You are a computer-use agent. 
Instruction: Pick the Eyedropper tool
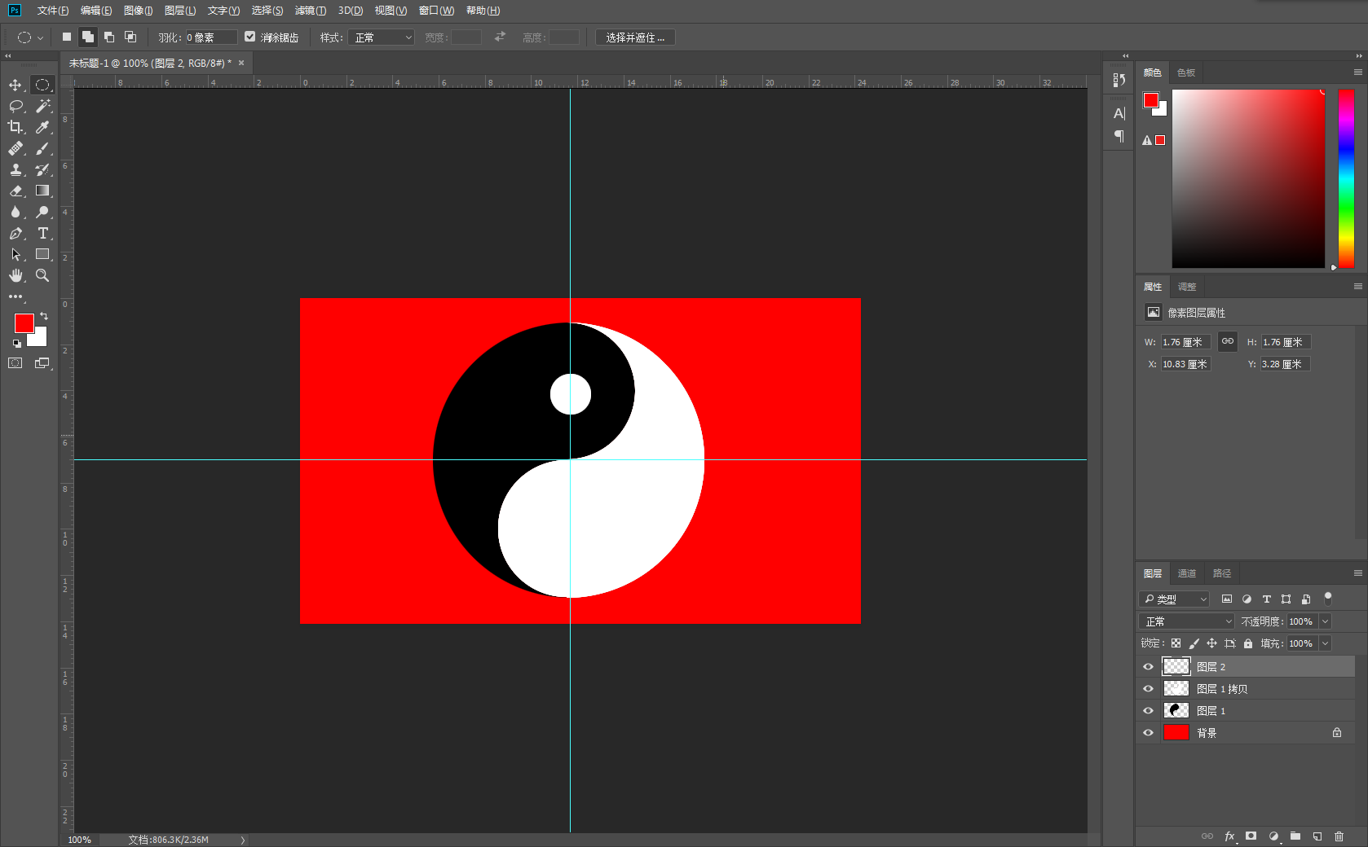click(x=42, y=127)
